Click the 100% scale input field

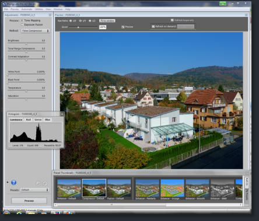(103, 27)
